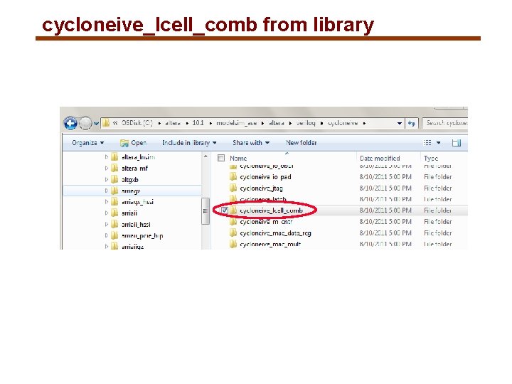Click the 'modelsim_ase' breadcrumb segment

click(x=236, y=123)
